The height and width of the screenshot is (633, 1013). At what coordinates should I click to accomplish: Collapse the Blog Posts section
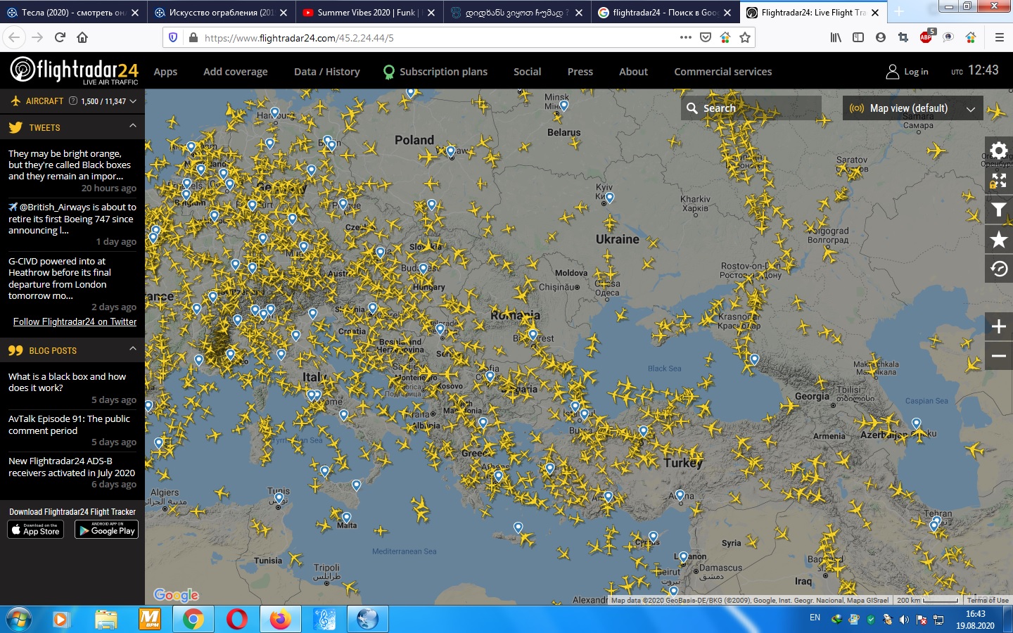coord(133,349)
